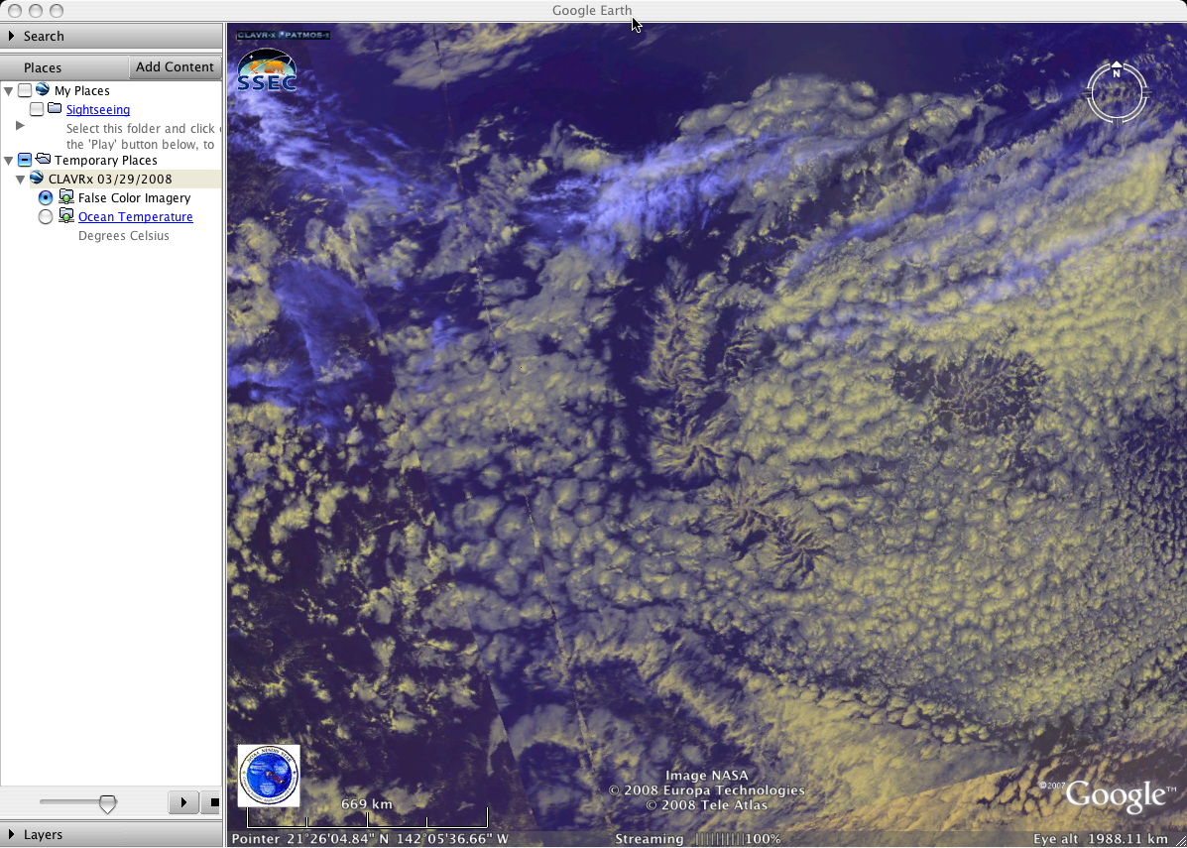Click the macOS window close button

click(15, 11)
